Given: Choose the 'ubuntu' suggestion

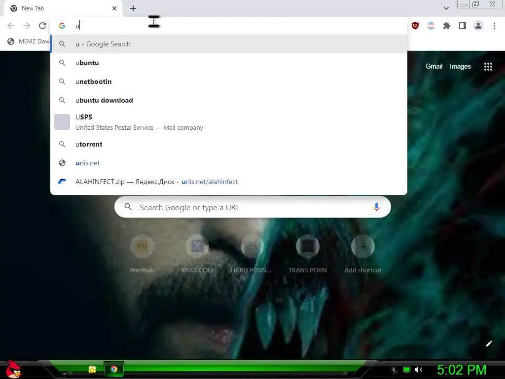Looking at the screenshot, I should tap(229, 63).
